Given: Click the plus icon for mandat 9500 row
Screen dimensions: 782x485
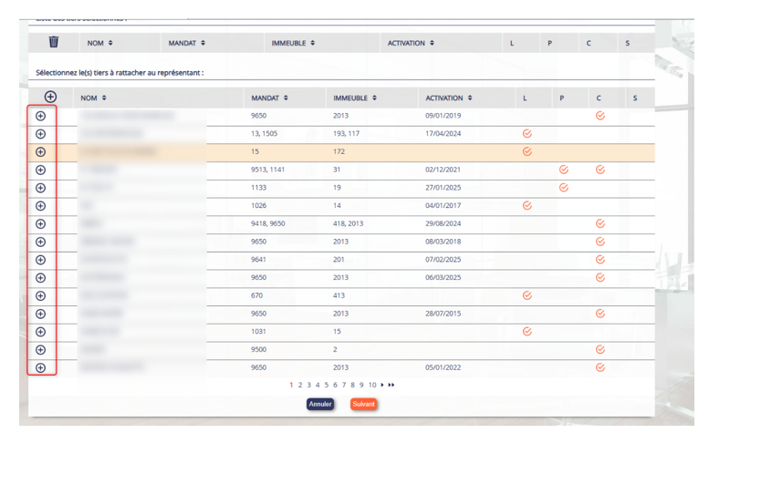Looking at the screenshot, I should 40,350.
